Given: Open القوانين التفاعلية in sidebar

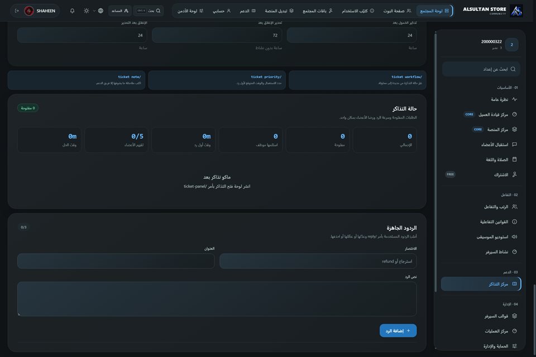Looking at the screenshot, I should (480, 221).
